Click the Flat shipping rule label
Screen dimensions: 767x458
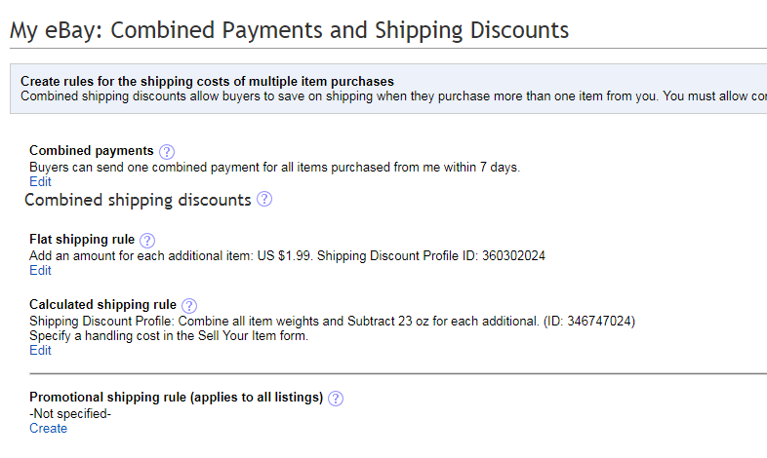coord(82,240)
